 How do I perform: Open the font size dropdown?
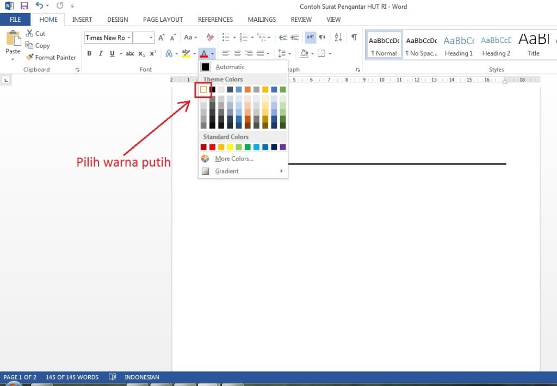(152, 38)
